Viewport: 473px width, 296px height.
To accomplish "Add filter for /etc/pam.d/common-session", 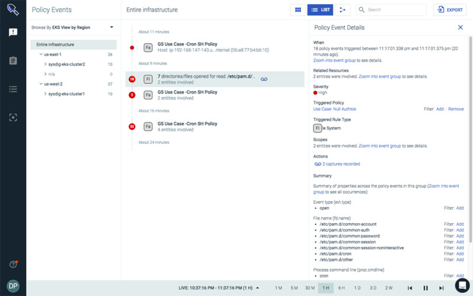I will pyautogui.click(x=460, y=242).
